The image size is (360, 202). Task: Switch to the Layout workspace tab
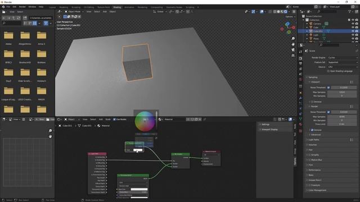[52, 7]
